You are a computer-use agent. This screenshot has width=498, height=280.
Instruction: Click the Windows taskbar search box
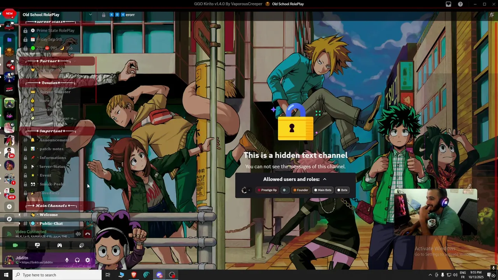(57, 275)
